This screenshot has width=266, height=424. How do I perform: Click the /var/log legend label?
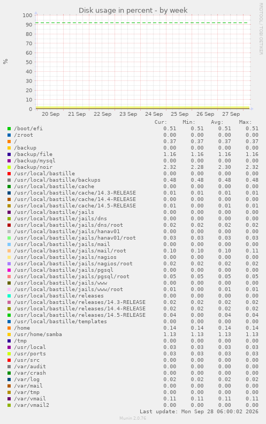point(27,380)
